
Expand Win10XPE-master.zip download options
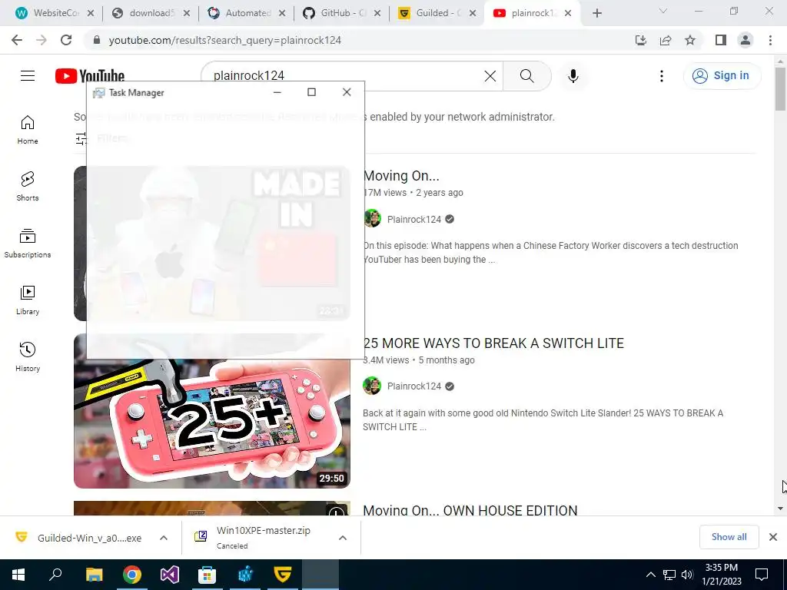343,538
